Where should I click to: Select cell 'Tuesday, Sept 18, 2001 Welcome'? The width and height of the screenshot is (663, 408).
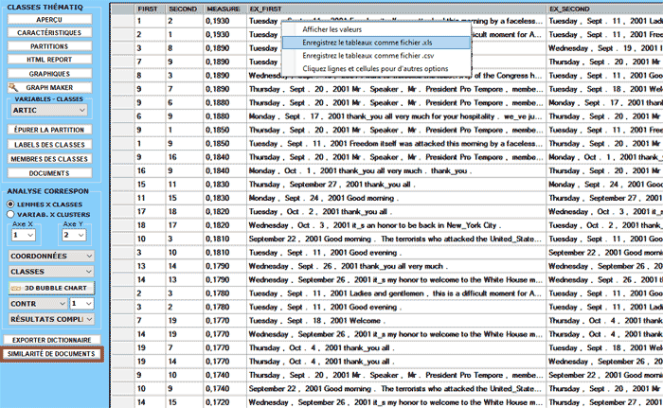[396, 321]
